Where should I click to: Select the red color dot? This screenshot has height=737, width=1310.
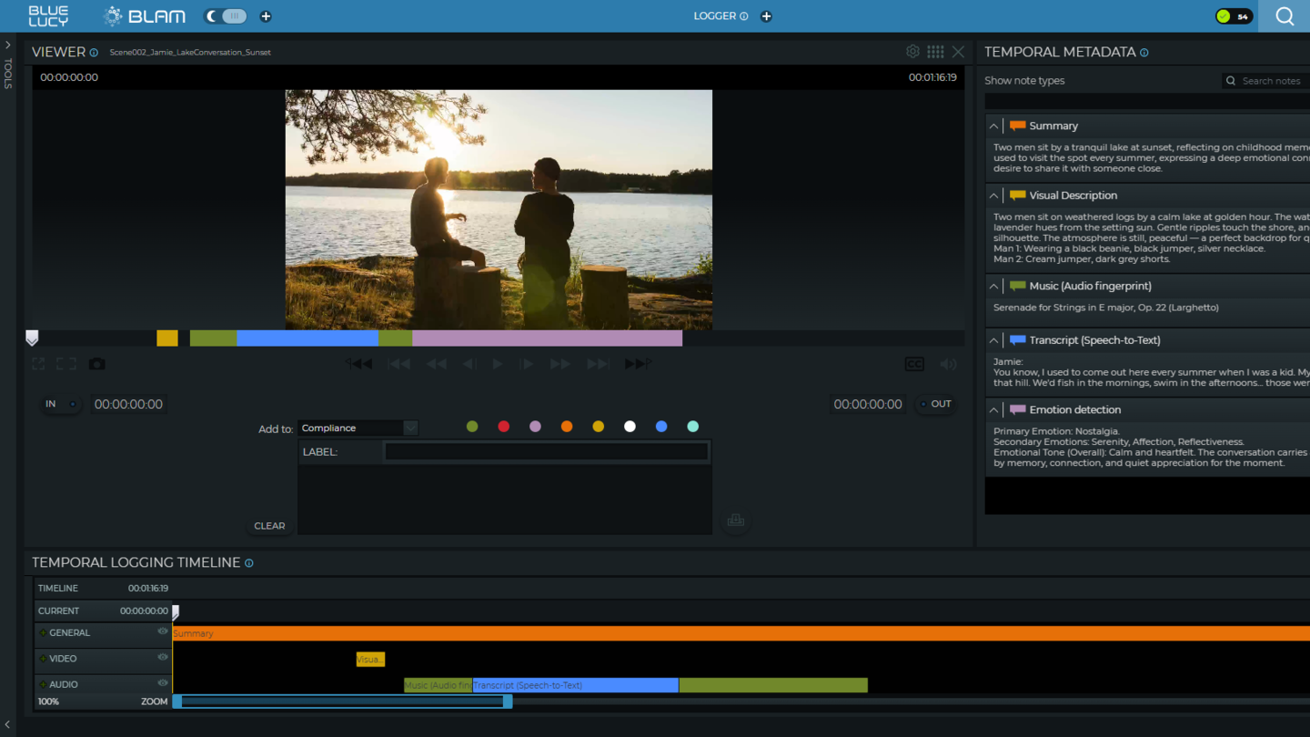coord(503,427)
